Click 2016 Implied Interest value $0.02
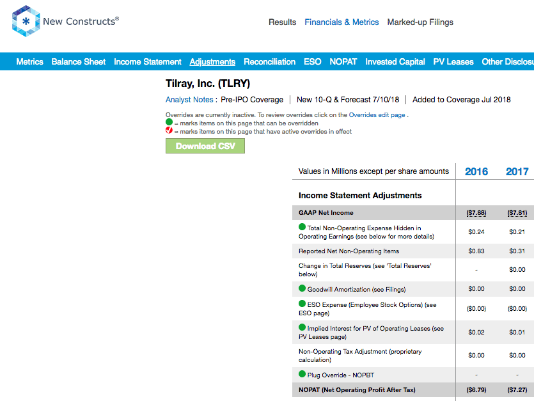Screen dimensions: 534x401 click(476, 332)
